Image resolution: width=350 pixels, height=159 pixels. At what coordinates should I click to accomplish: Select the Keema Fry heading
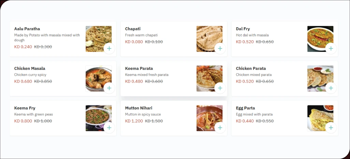coord(25,108)
